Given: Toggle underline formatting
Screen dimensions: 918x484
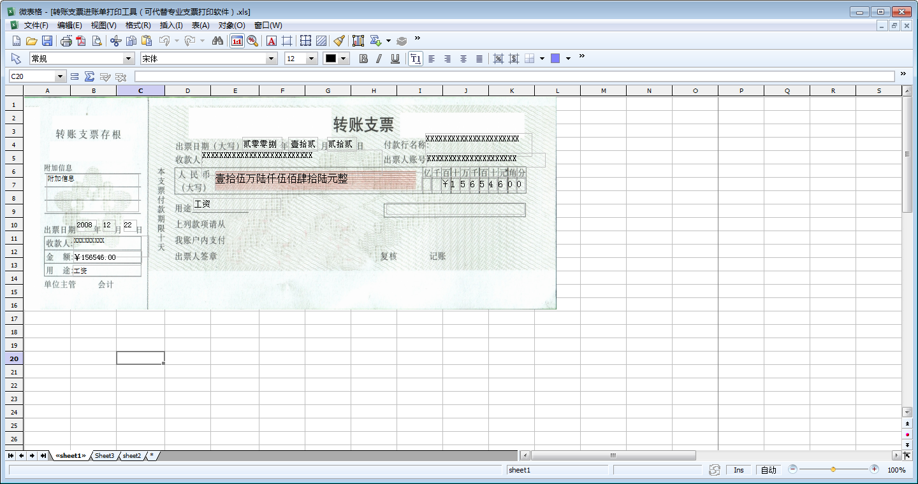Looking at the screenshot, I should pos(395,59).
